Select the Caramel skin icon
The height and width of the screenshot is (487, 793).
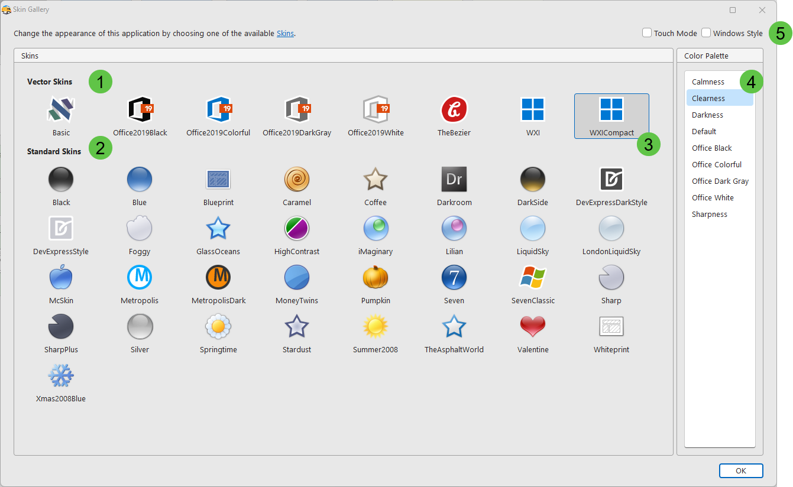tap(297, 179)
